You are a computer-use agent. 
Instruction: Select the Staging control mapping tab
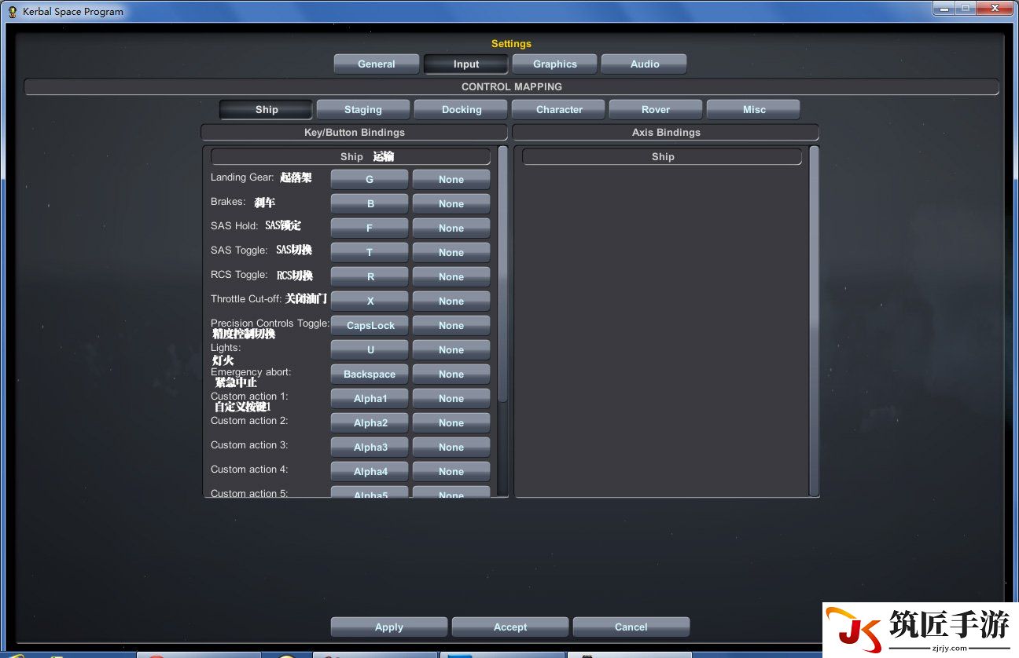click(x=363, y=110)
